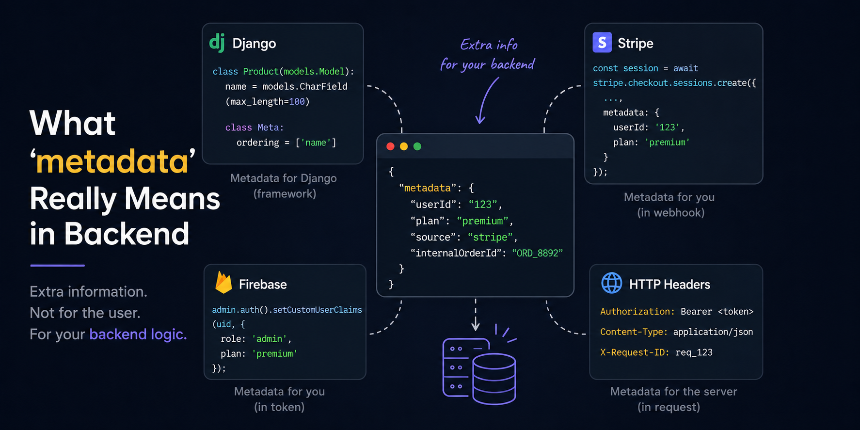Click the Firebase flame logo
The width and height of the screenshot is (860, 430).
coord(223,282)
